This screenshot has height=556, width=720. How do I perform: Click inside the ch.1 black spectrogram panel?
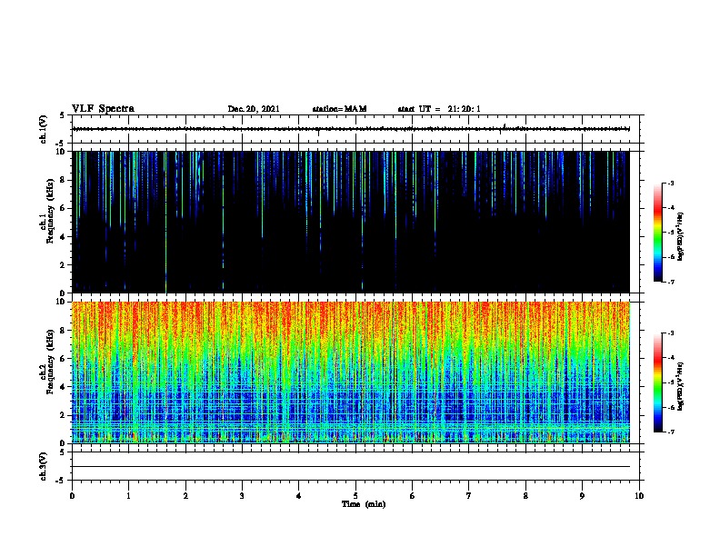click(x=351, y=222)
